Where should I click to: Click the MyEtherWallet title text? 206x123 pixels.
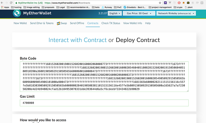tap(37, 13)
